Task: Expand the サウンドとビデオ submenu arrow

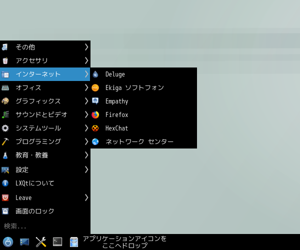Action: (x=86, y=114)
